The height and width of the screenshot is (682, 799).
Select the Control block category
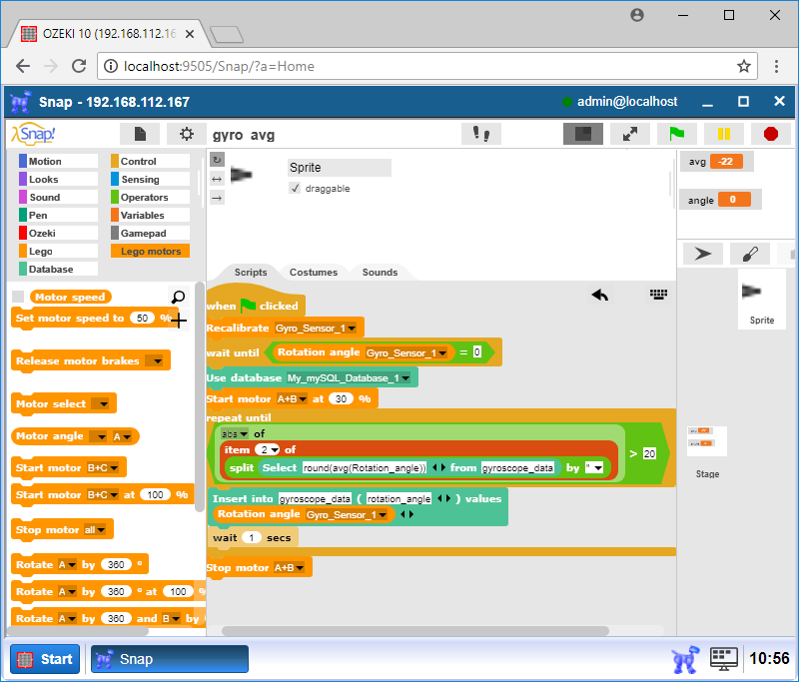point(150,161)
